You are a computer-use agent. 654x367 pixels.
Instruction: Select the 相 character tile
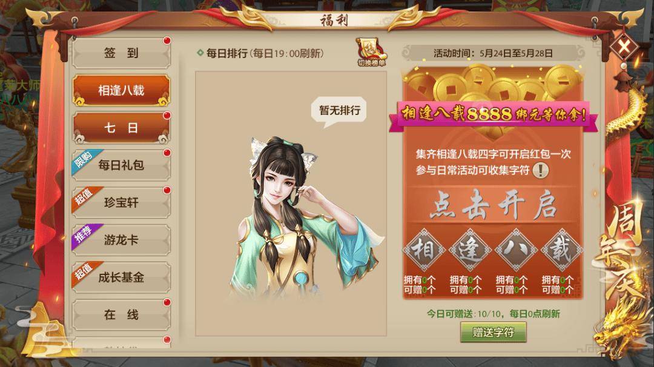424,250
